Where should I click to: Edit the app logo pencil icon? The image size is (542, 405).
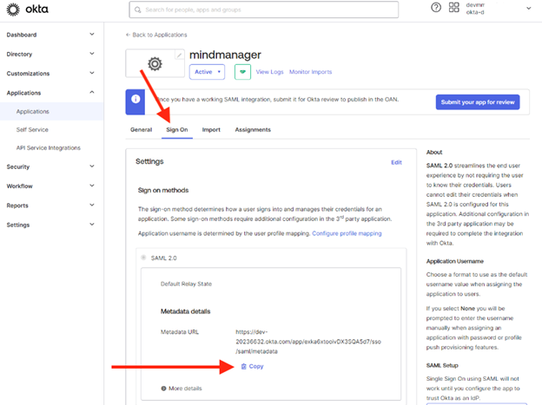[180, 55]
